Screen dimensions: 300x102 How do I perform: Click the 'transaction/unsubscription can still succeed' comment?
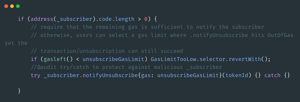click(107, 51)
